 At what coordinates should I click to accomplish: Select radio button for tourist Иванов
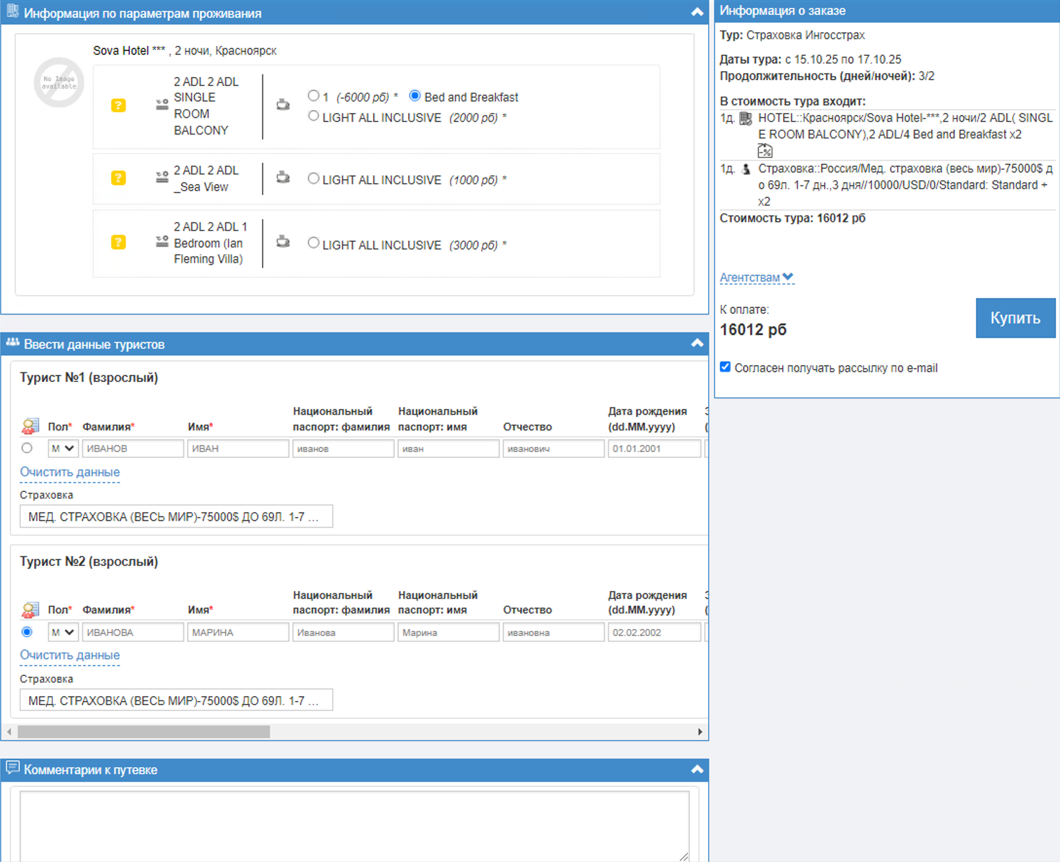click(x=27, y=449)
